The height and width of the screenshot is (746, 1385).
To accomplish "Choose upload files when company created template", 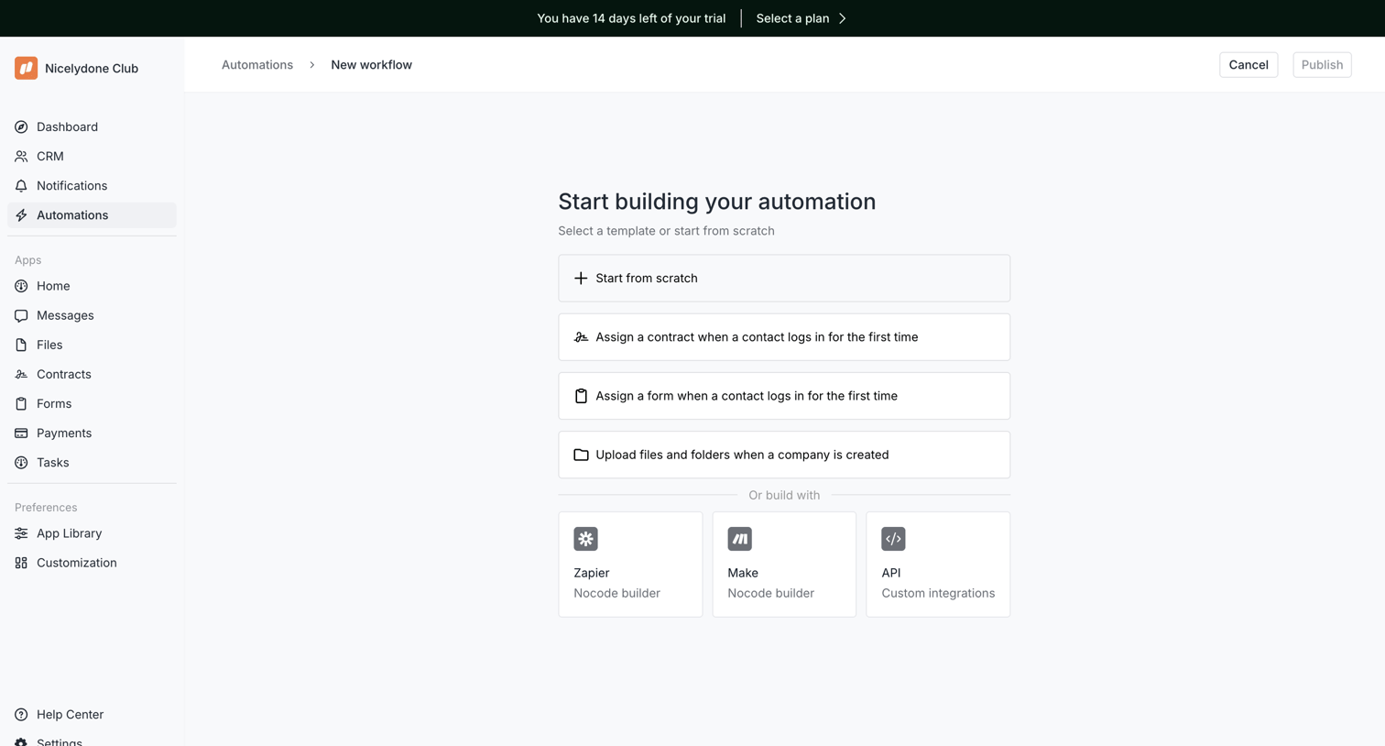I will (784, 455).
